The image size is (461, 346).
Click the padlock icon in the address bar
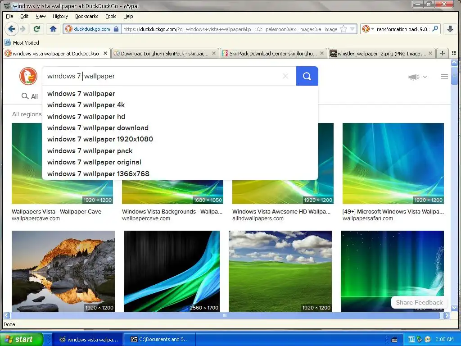(x=116, y=29)
